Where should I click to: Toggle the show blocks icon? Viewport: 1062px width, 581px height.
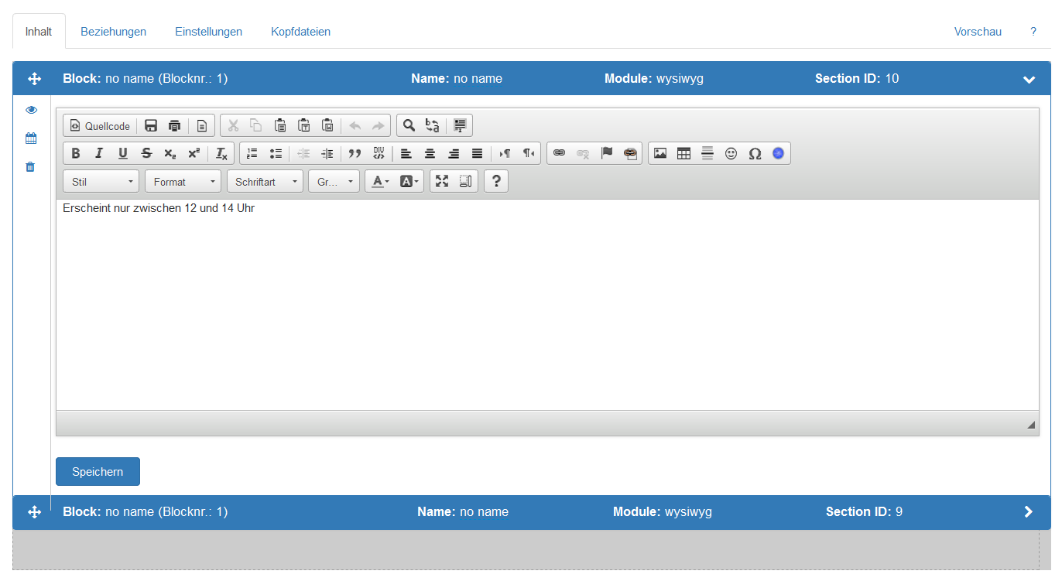[465, 181]
